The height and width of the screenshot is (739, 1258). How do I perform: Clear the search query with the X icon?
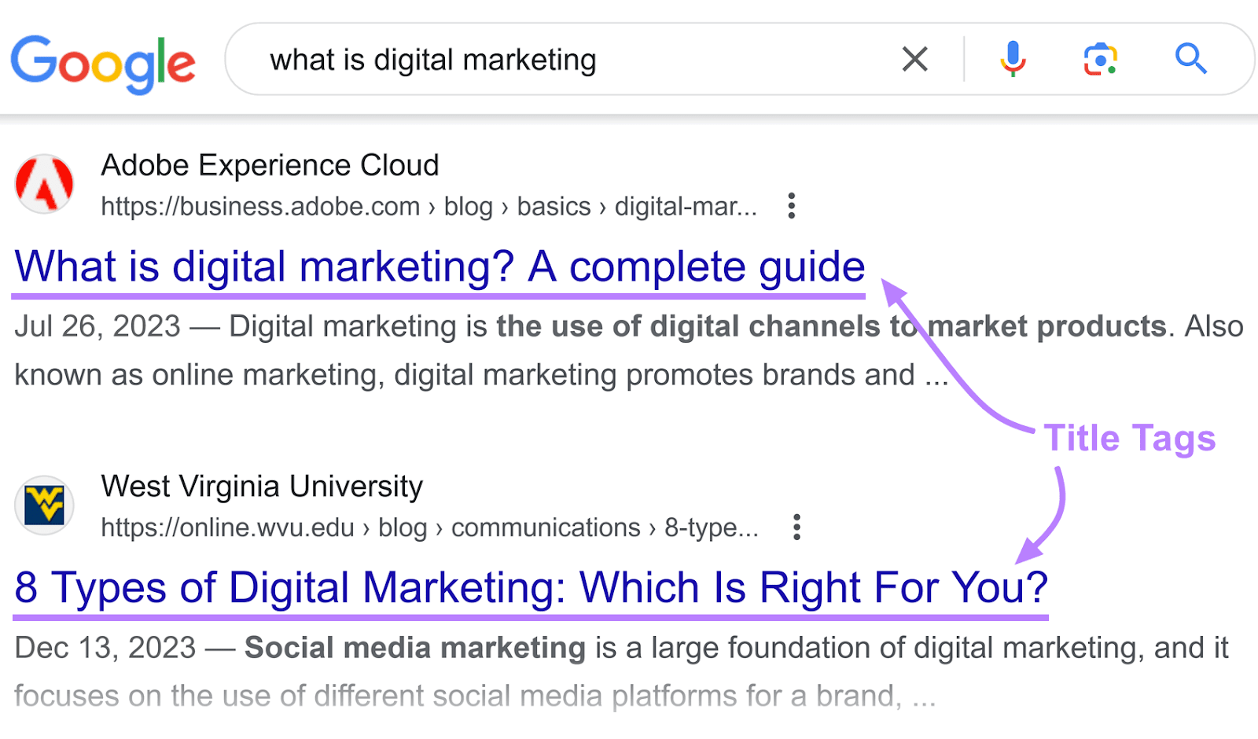point(914,59)
